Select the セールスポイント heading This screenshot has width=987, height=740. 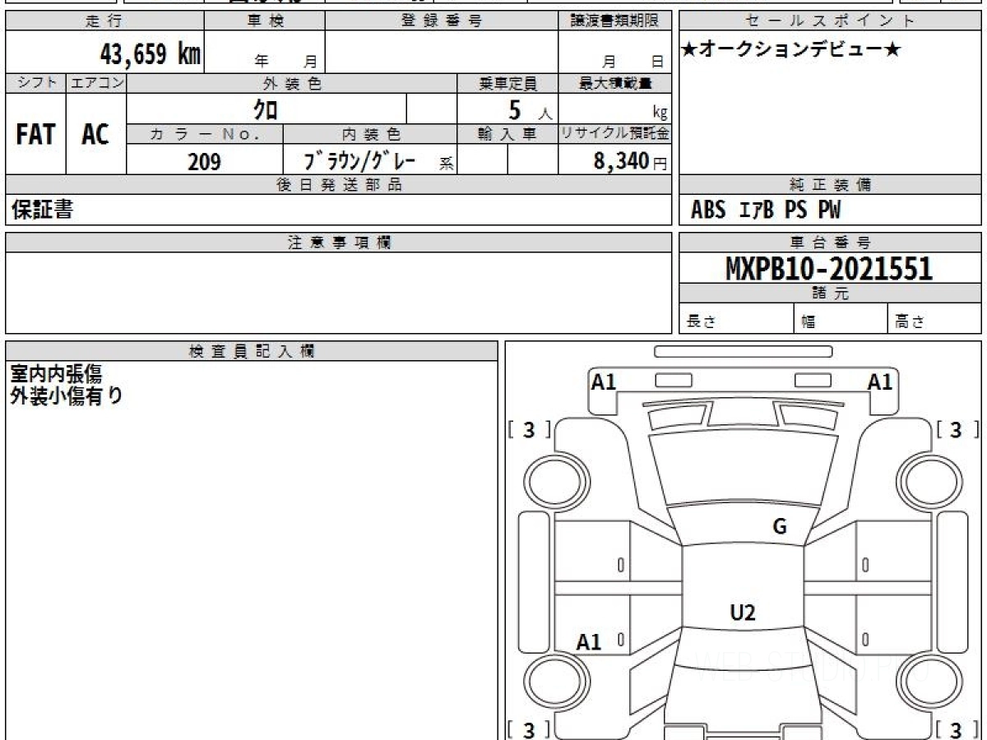[830, 21]
